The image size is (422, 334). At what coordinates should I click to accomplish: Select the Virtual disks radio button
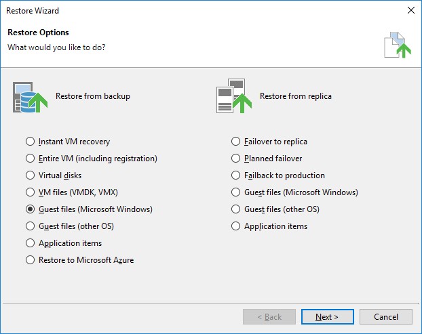30,175
